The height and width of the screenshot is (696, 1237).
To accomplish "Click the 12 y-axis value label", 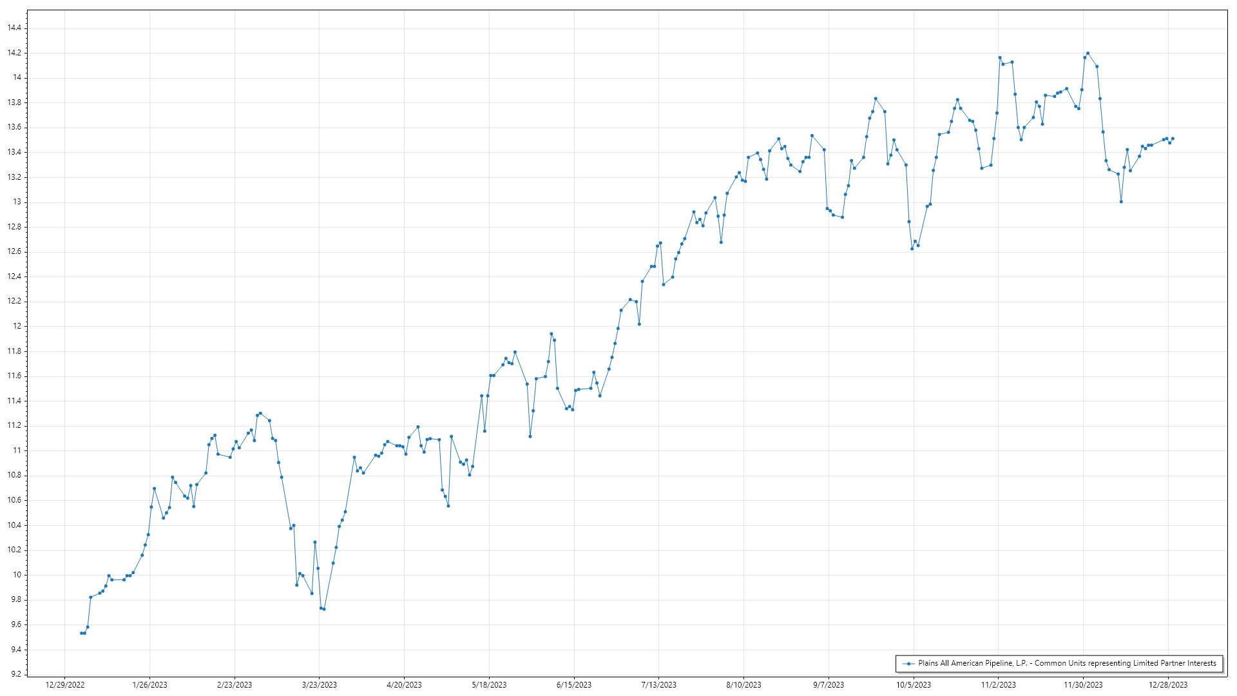I will tap(17, 326).
